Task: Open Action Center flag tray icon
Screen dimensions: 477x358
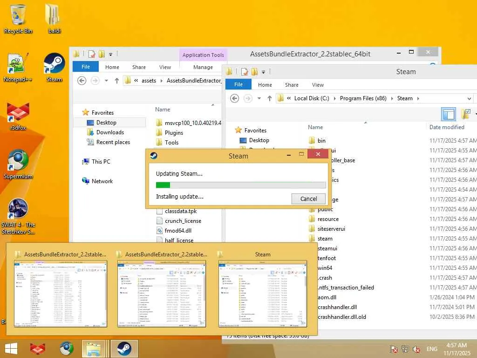Action: (x=394, y=349)
